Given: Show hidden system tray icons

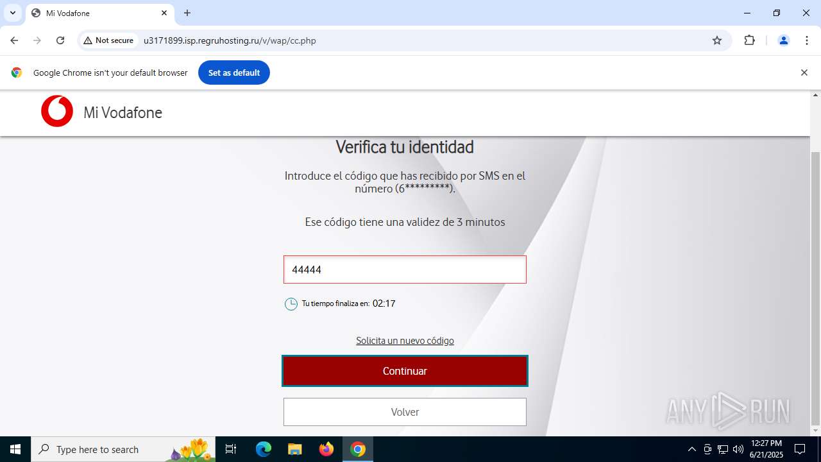Looking at the screenshot, I should coord(691,449).
